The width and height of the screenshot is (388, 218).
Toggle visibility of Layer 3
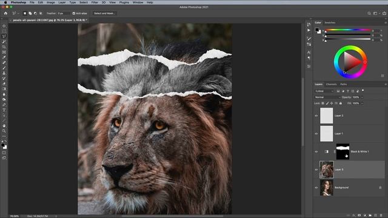coord(316,170)
